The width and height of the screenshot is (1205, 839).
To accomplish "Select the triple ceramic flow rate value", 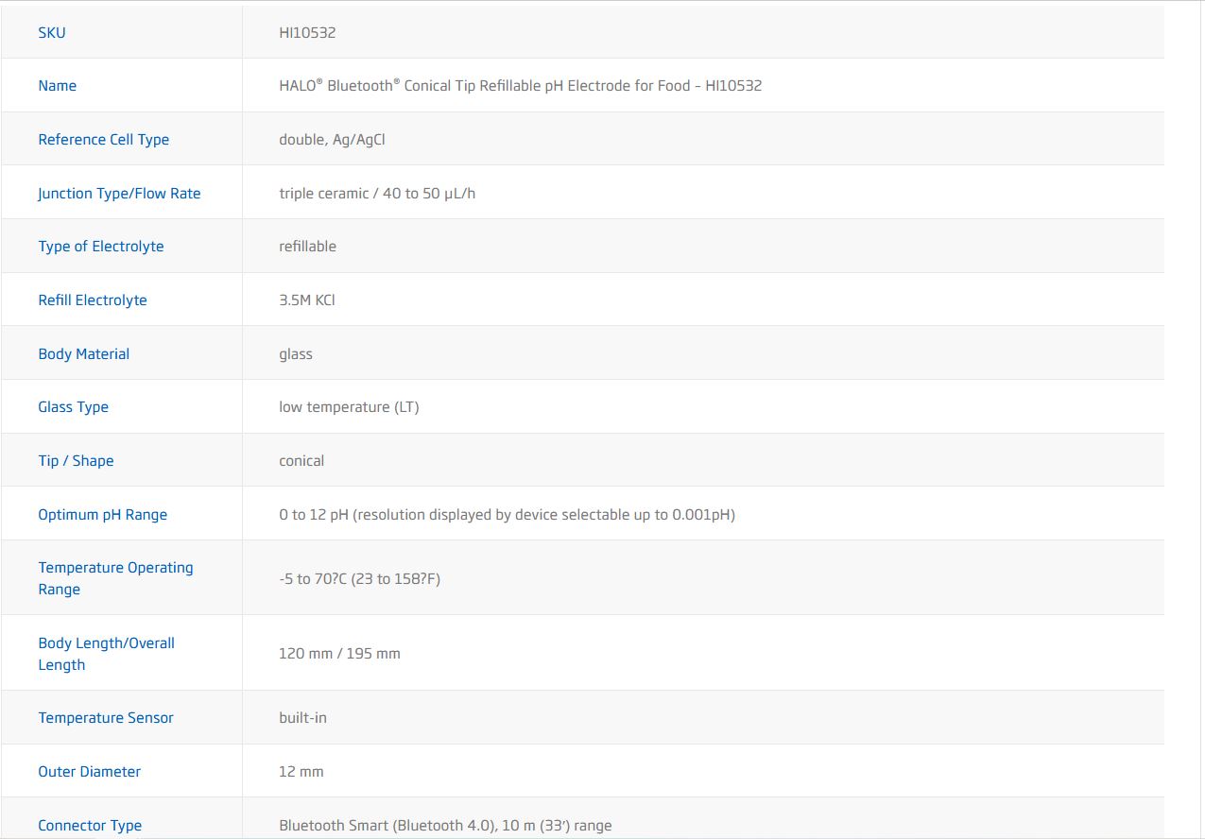I will 377,194.
